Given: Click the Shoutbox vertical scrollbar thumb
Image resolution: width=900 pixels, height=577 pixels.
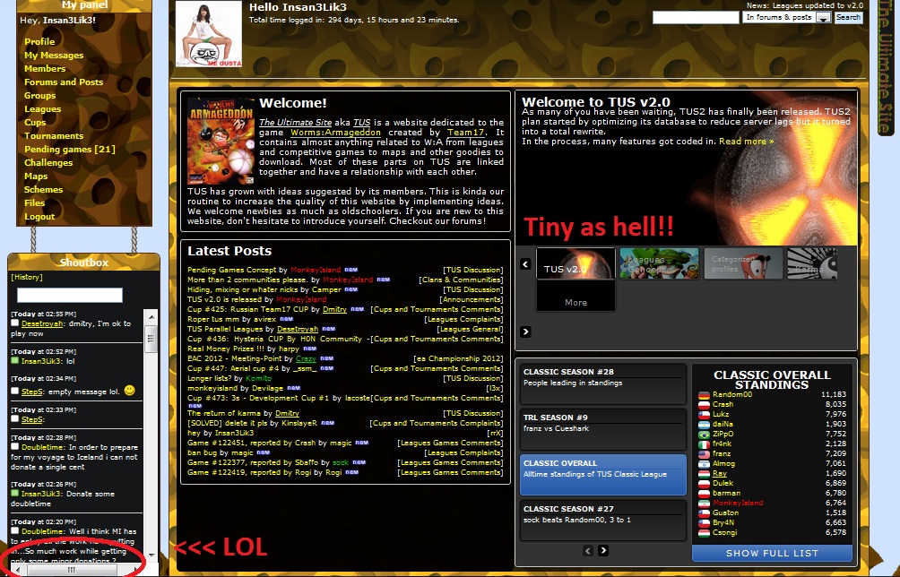Looking at the screenshot, I should [x=151, y=339].
